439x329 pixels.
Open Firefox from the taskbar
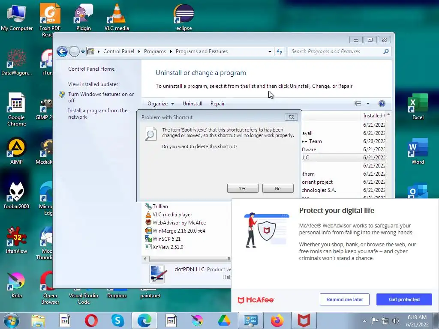click(x=277, y=320)
